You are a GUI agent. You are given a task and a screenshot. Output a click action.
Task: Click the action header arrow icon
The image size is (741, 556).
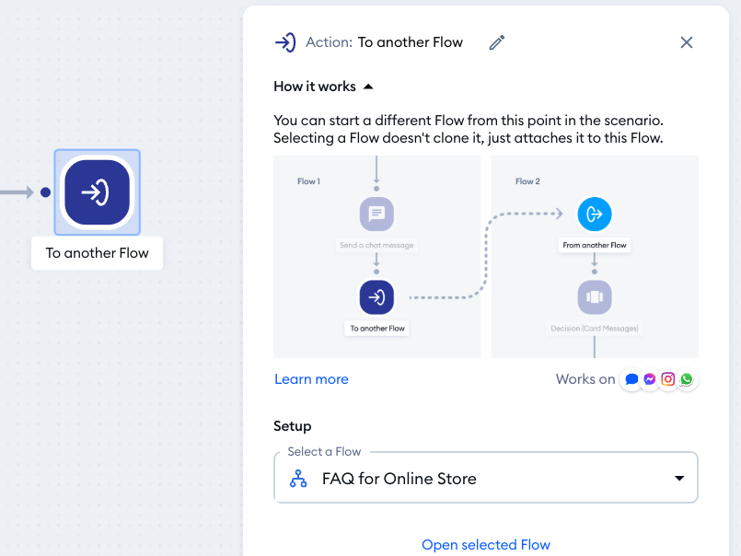285,42
